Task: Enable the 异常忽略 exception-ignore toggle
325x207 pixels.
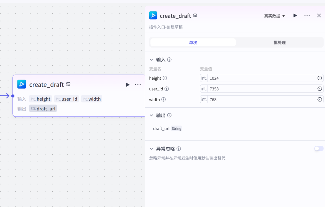Action: [x=319, y=148]
